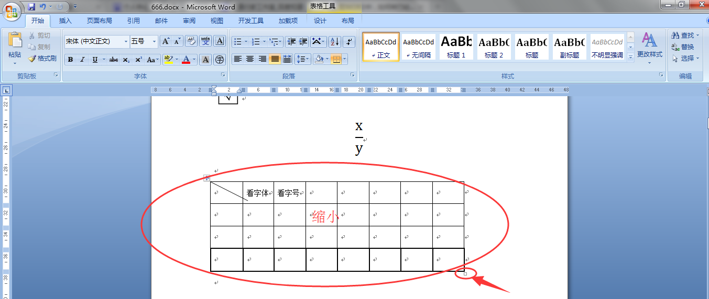Screen dimensions: 709x299
Task: Switch to the 页面布局 tab
Action: (x=100, y=21)
